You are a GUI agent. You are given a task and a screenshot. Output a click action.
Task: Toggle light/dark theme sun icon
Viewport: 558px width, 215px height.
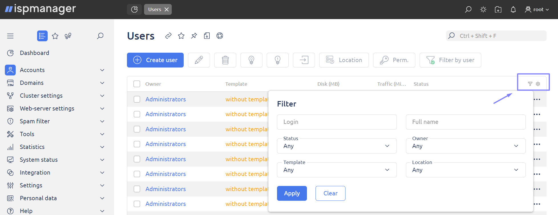pos(483,9)
